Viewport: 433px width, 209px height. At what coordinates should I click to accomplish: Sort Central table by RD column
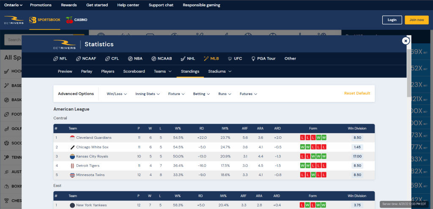tap(202, 129)
